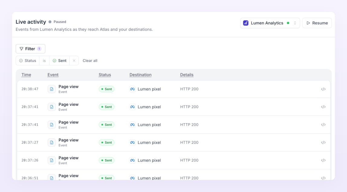The image size is (347, 192).
Task: Click the Sent badge at 20:38:47
Action: [106, 89]
